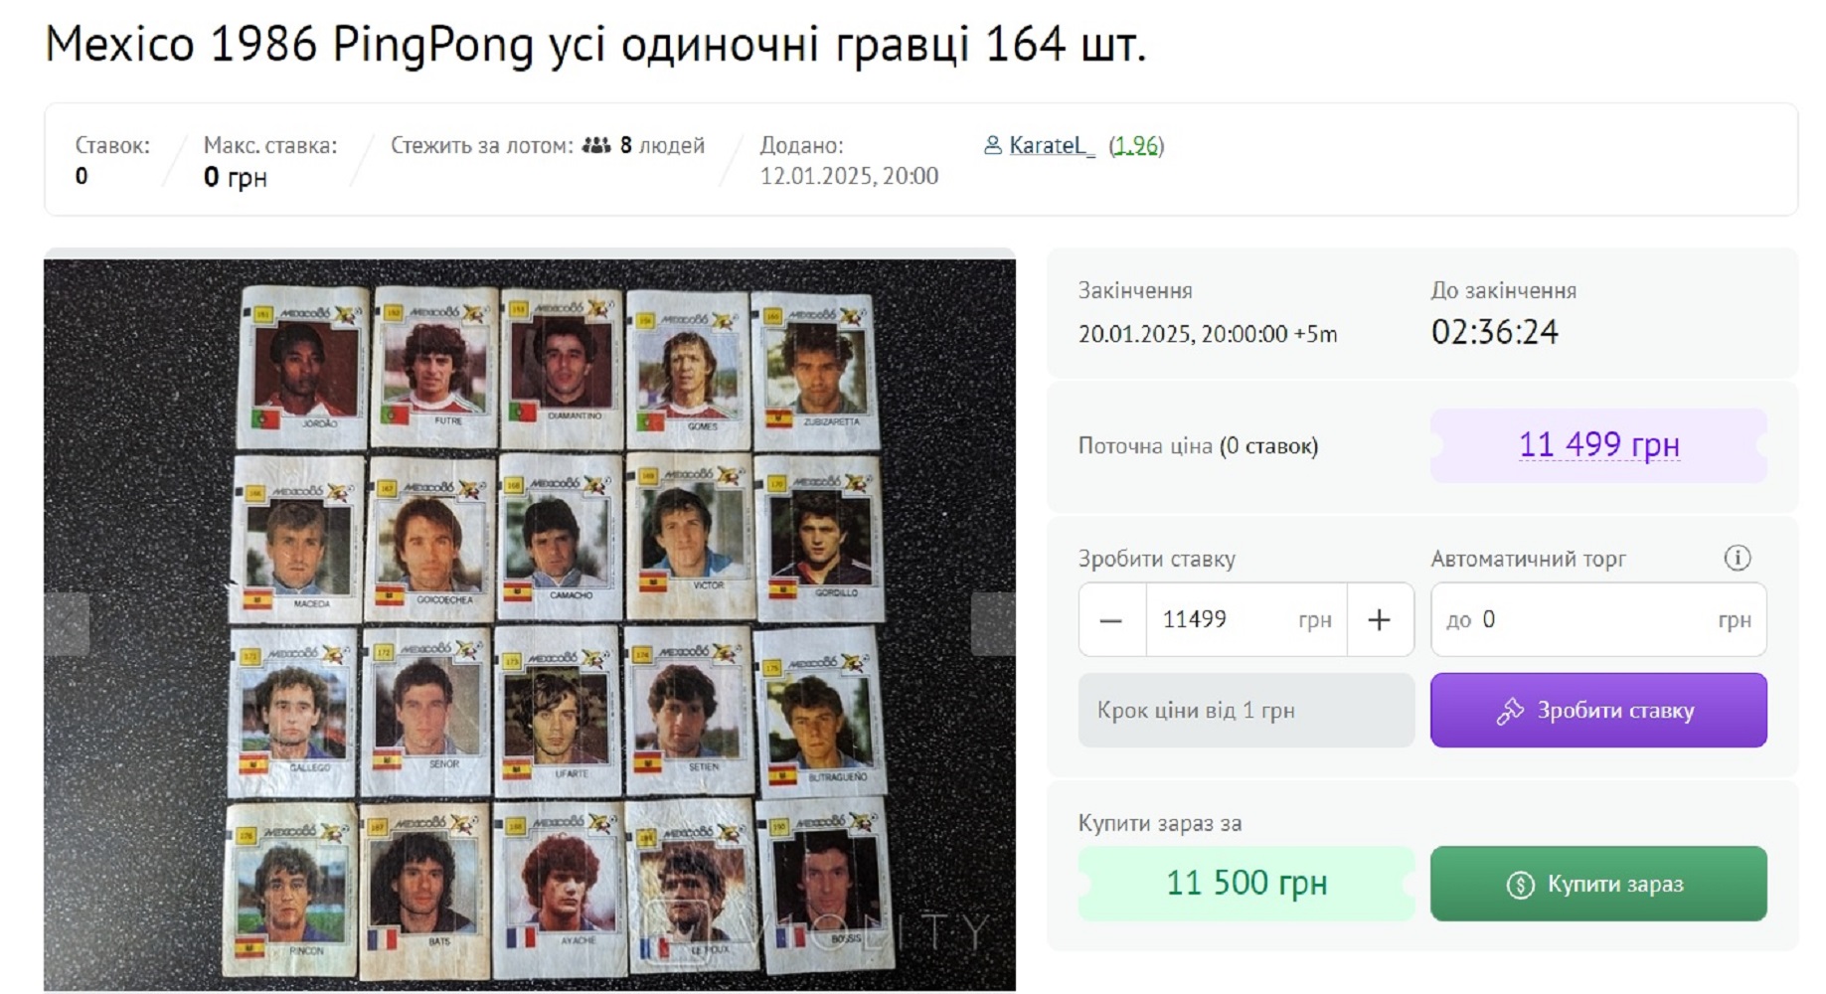This screenshot has width=1826, height=994.
Task: Open the seller rating 1.96 link
Action: tap(1136, 145)
